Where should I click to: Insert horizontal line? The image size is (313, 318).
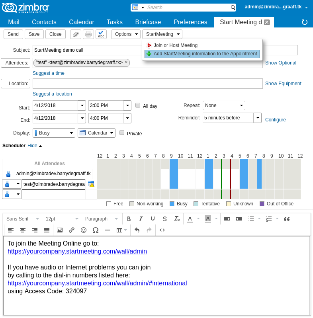click(108, 230)
